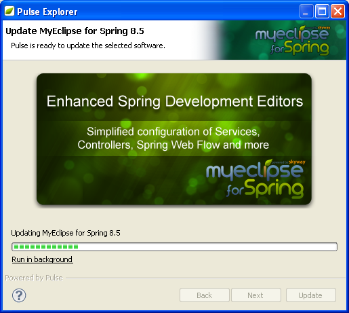Screen dimensions: 349x313
Task: Click the Back button
Action: point(205,295)
